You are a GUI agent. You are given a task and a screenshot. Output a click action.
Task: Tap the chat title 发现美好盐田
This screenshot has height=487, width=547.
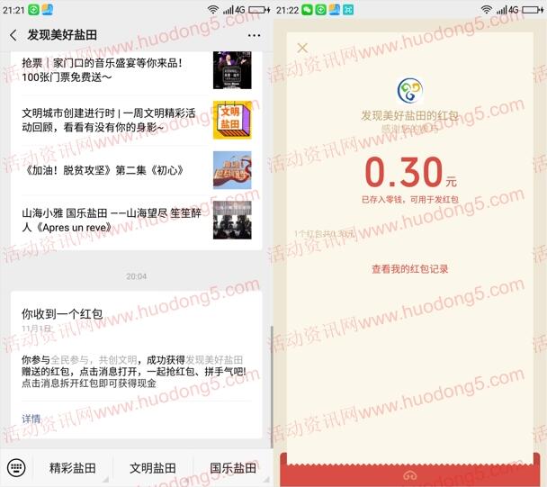[62, 35]
